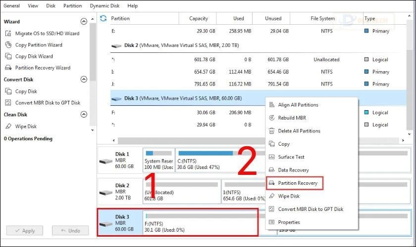Sort by the File System column header
Screen dimensions: 416x247
pos(326,18)
